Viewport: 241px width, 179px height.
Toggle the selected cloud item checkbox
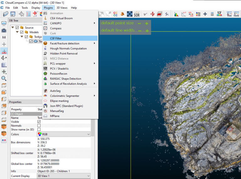(31, 41)
